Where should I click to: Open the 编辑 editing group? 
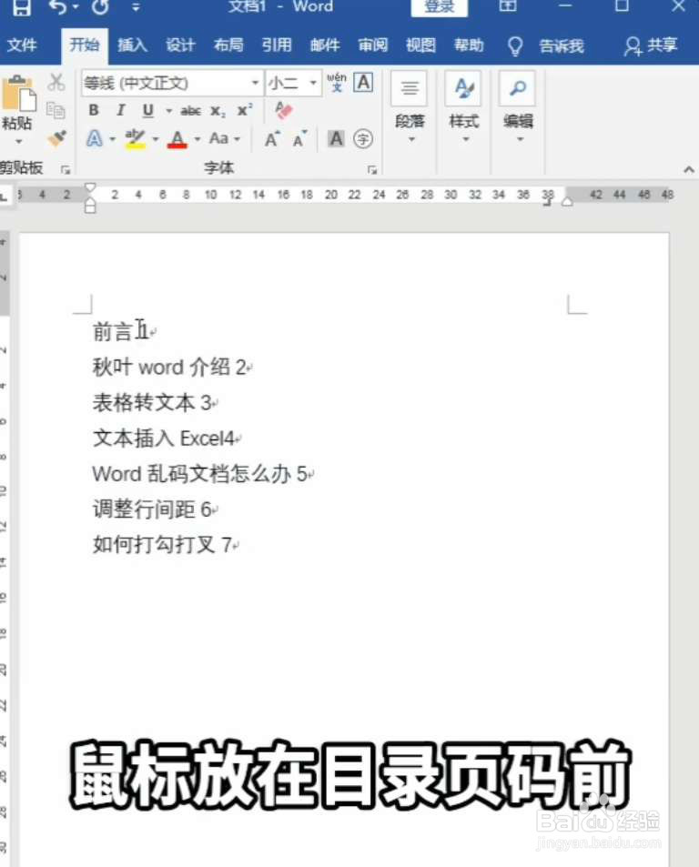518,106
